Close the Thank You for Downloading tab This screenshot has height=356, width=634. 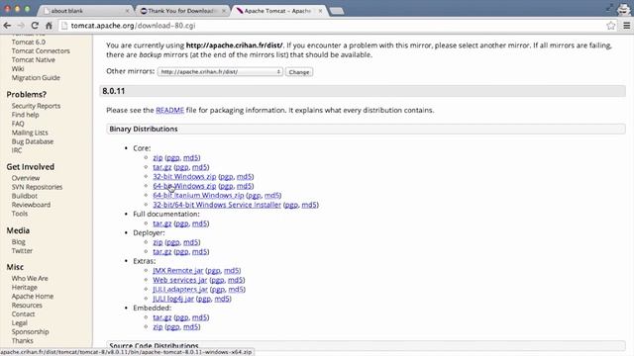coord(224,11)
